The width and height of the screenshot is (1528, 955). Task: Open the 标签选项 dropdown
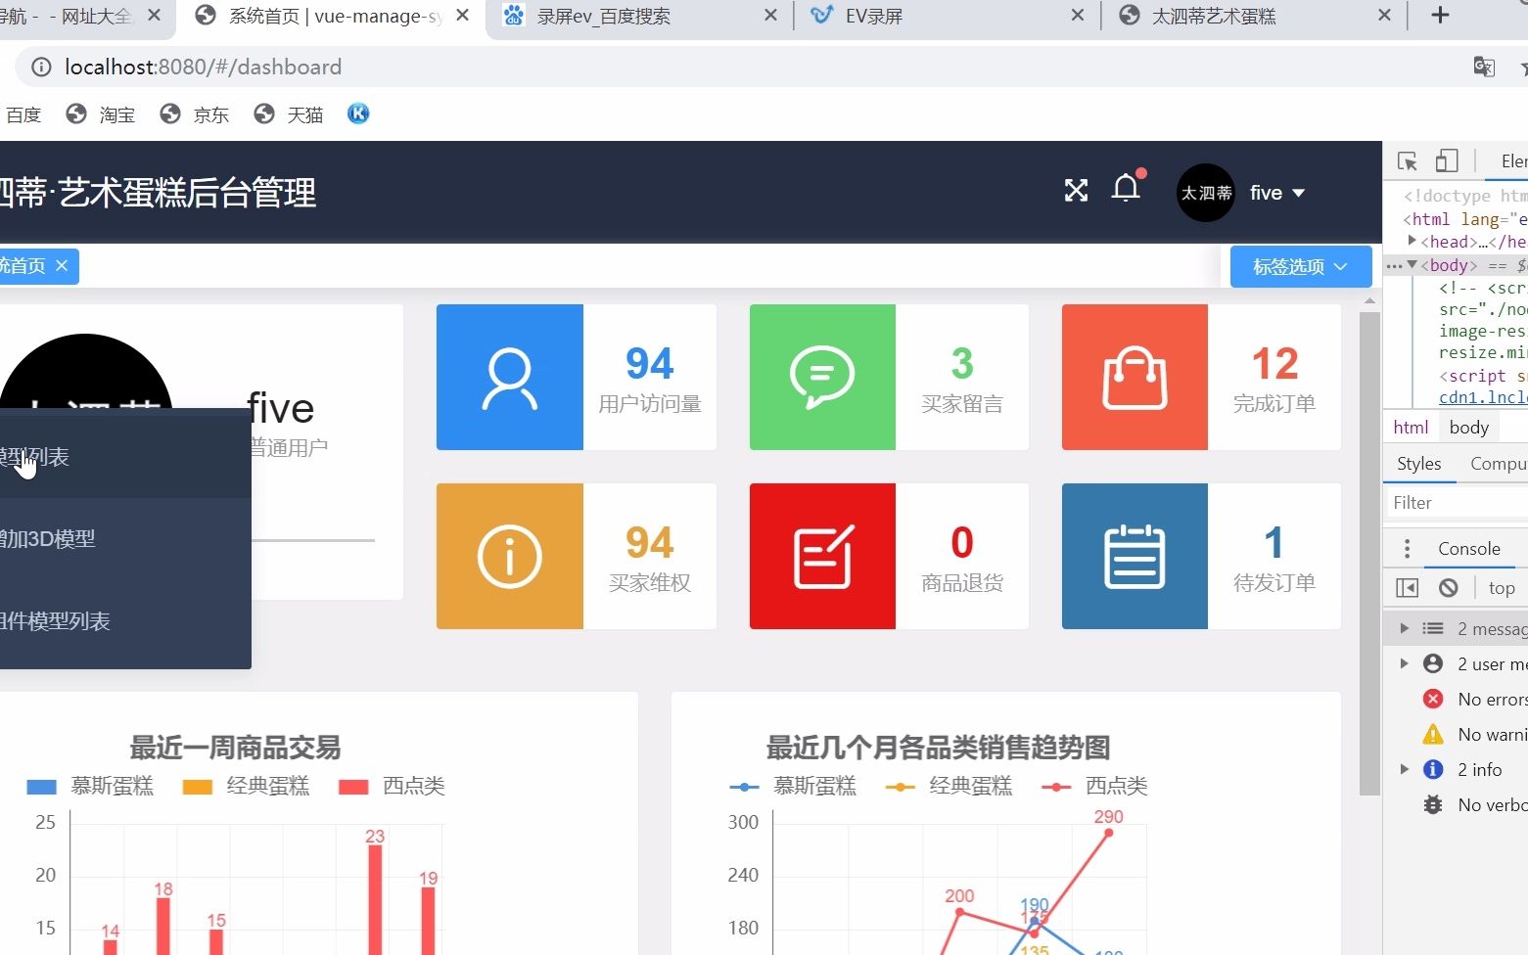[x=1300, y=266]
